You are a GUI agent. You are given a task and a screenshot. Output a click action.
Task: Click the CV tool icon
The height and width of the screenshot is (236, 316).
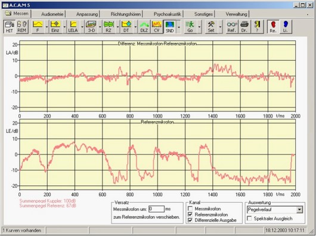coord(157,27)
